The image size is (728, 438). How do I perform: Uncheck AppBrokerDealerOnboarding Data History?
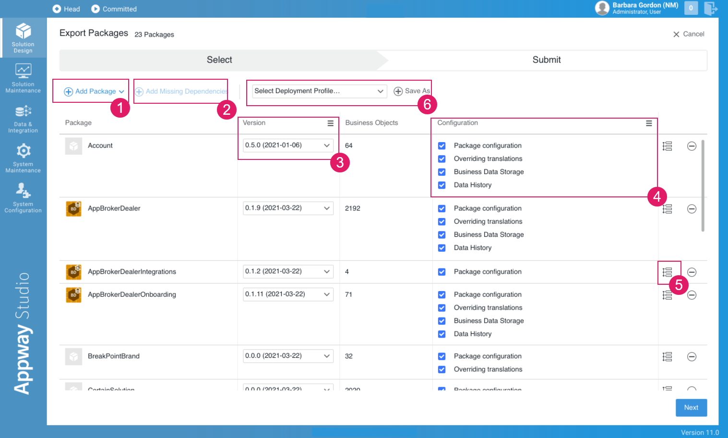pyautogui.click(x=442, y=334)
